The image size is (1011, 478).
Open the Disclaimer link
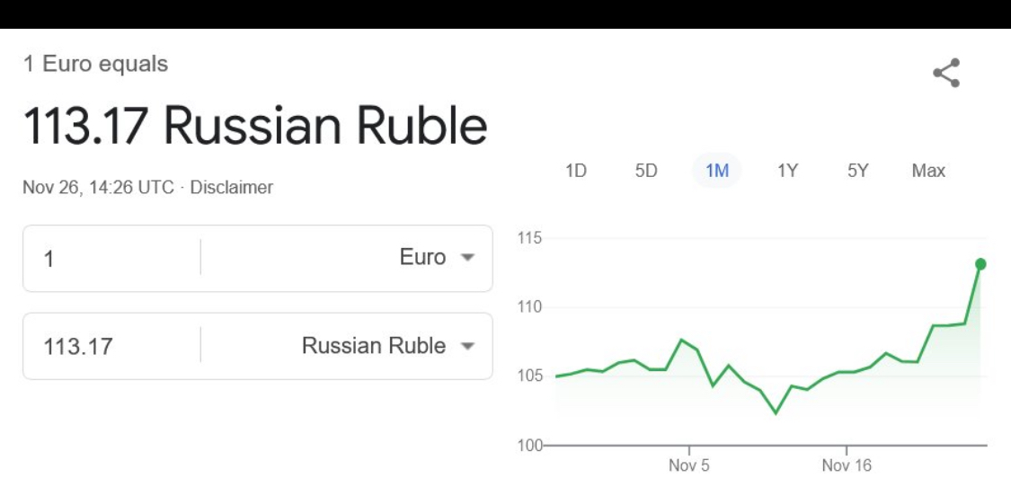point(232,188)
